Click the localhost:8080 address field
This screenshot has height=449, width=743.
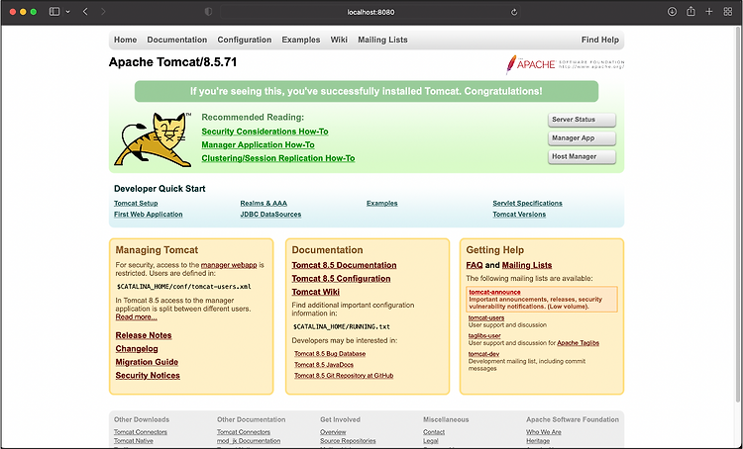tap(371, 12)
